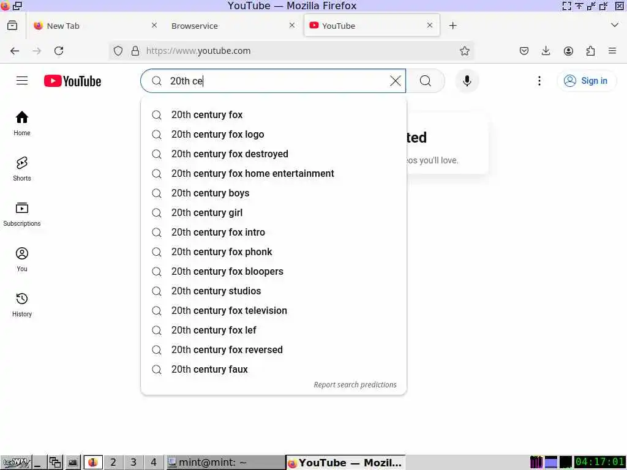Select suggestion '20th century fox logo'
The height and width of the screenshot is (470, 627).
(x=274, y=134)
